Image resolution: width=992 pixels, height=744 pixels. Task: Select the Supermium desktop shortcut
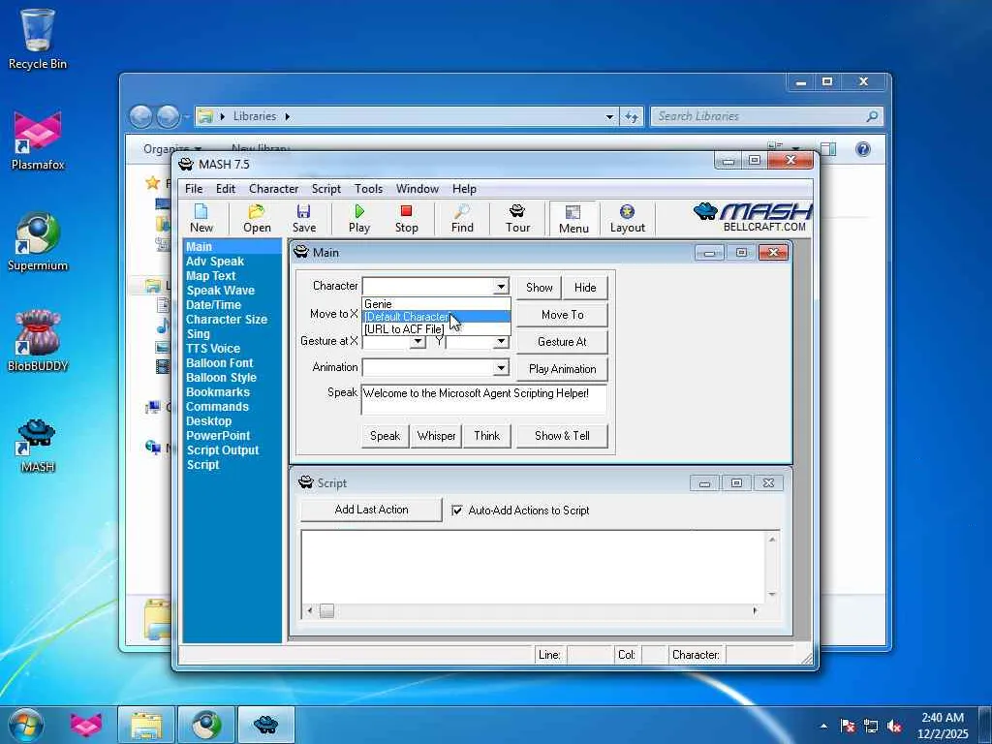point(38,241)
